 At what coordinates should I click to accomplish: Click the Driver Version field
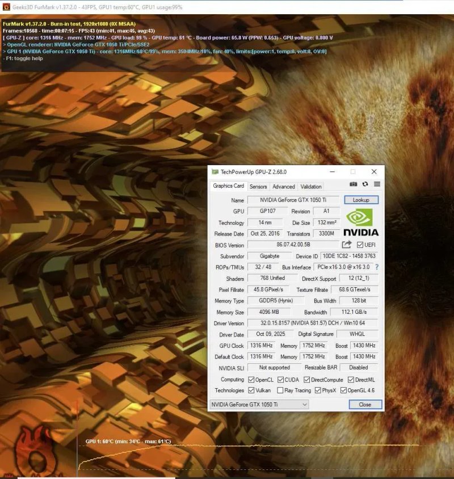pos(313,323)
